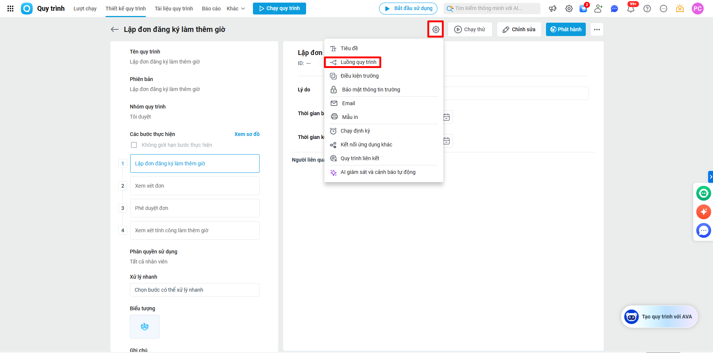Select step 'Phê duyệt đơn'
The height and width of the screenshot is (353, 713).
[195, 208]
